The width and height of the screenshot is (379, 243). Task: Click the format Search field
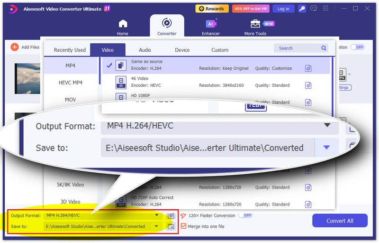coord(298,48)
